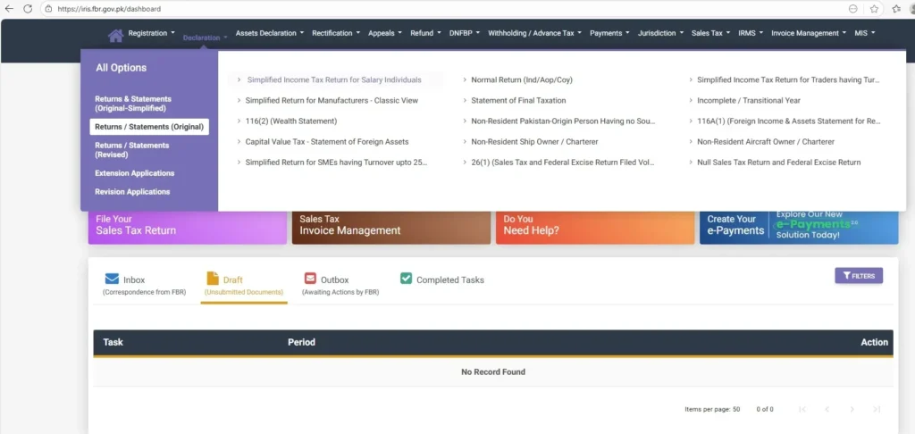Image resolution: width=915 pixels, height=434 pixels.
Task: Click the browser address bar URL
Action: (109, 9)
